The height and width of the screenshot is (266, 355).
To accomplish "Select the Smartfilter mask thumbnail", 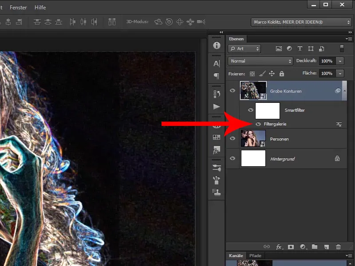I will click(268, 111).
